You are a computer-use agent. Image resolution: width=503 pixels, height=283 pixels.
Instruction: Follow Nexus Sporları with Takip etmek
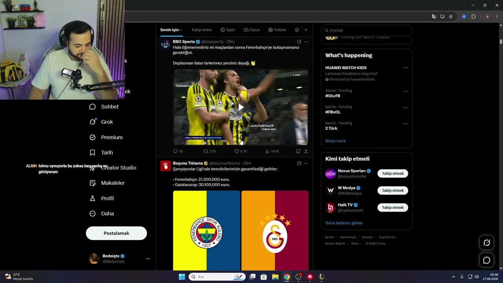click(x=393, y=173)
